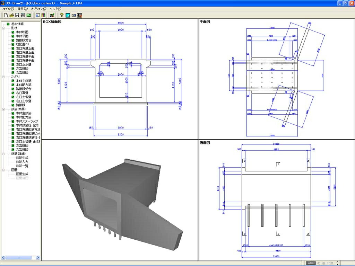Click the 3D culvert model view
Viewport: 355px width, 266px height.
[120, 200]
